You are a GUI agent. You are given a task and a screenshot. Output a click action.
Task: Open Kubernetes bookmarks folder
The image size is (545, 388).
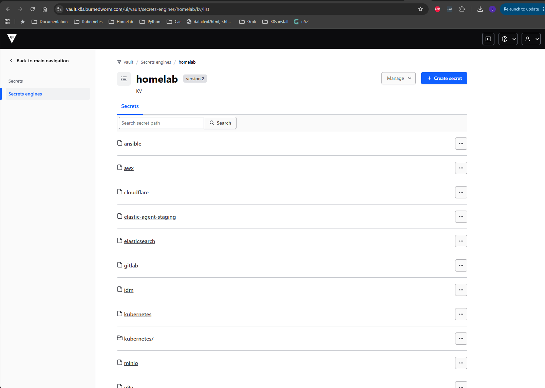(x=88, y=22)
